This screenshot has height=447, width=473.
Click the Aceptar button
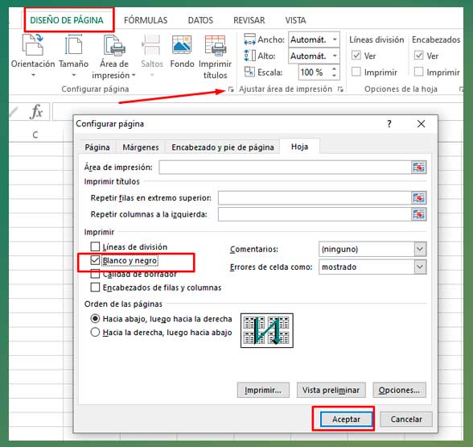(346, 419)
